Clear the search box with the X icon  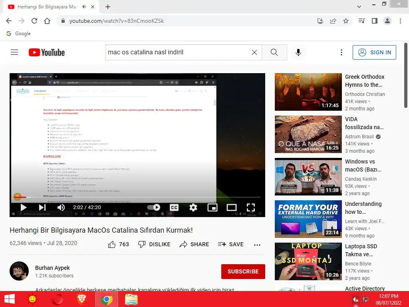coord(254,52)
